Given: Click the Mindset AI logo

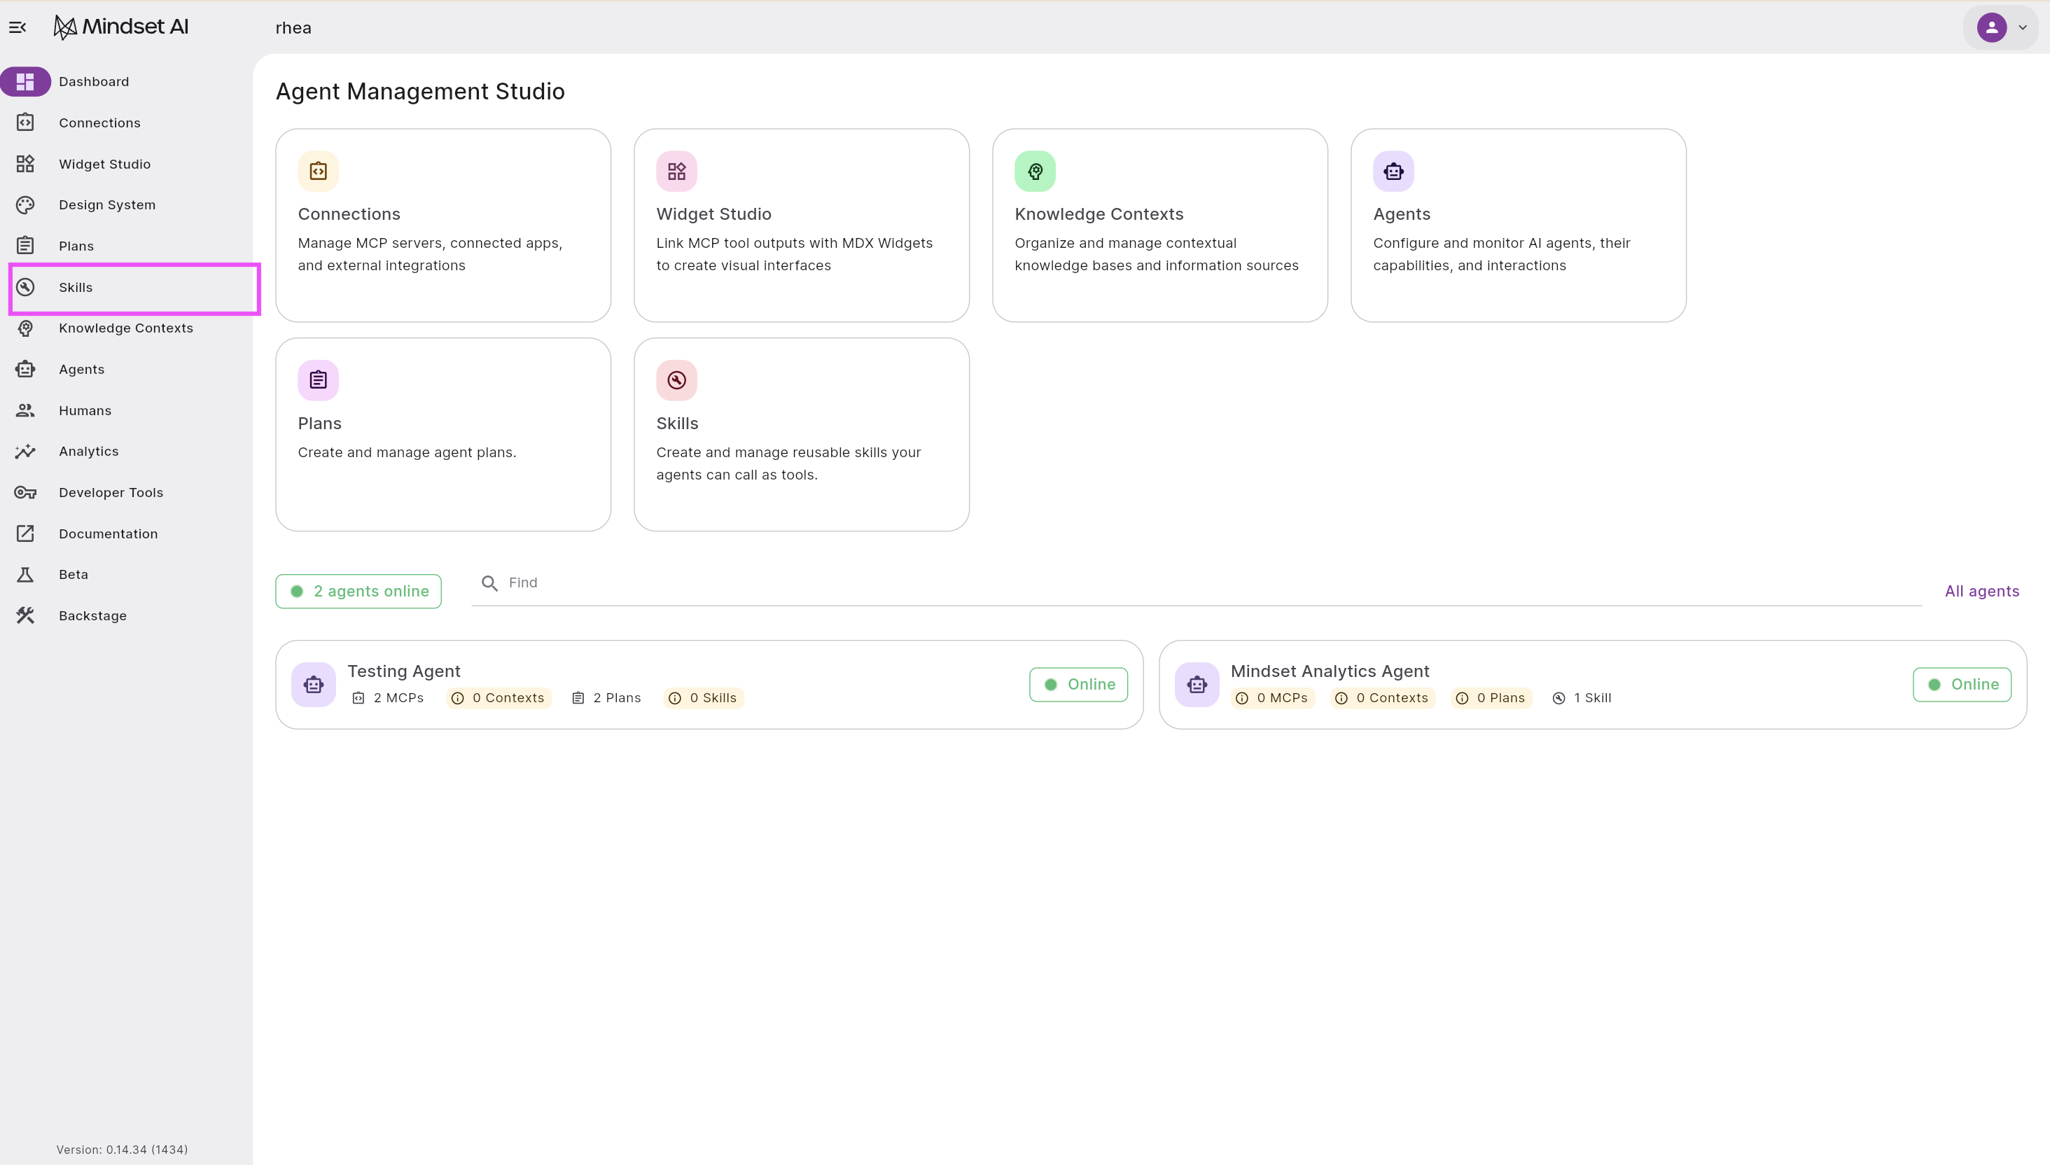Looking at the screenshot, I should pyautogui.click(x=121, y=27).
